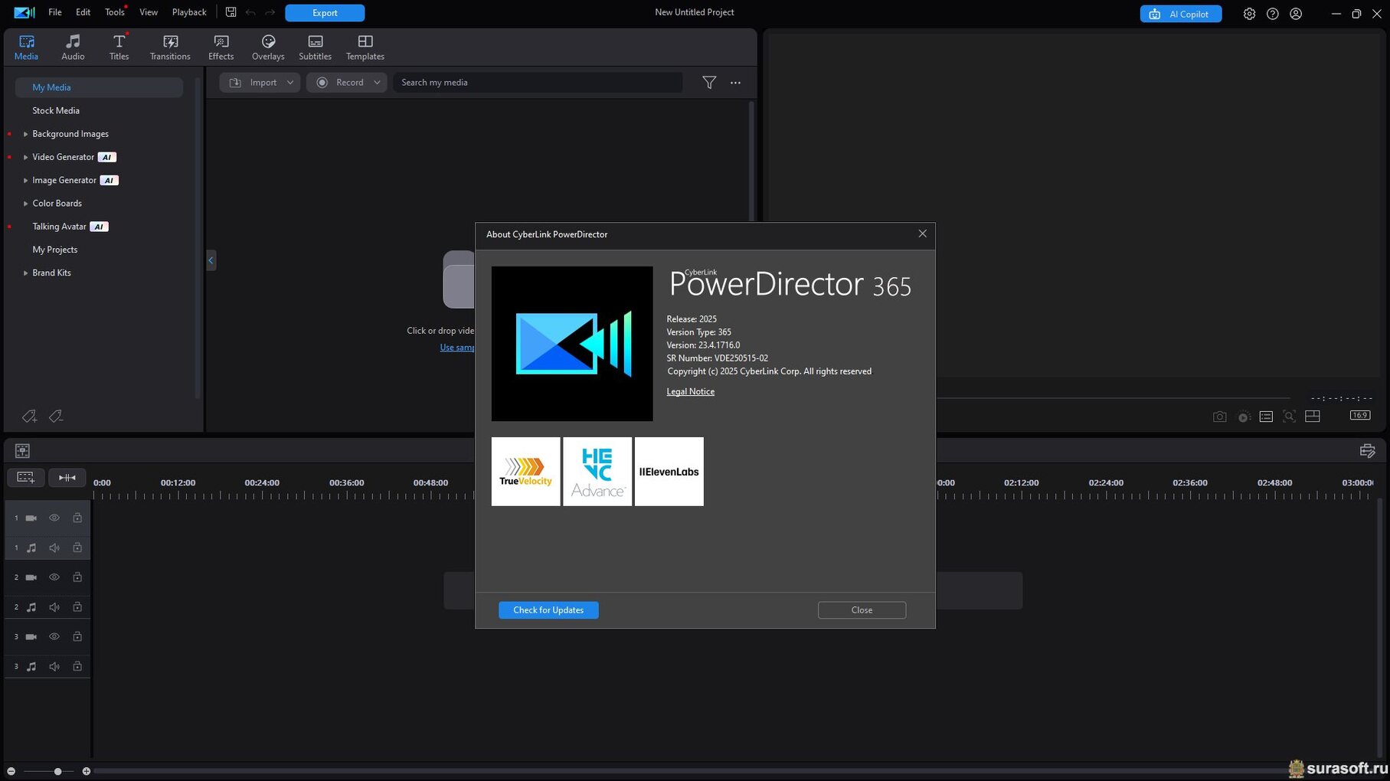Collapse the media sidebar panel arrow
Screen dimensions: 1390x781
coord(211,260)
